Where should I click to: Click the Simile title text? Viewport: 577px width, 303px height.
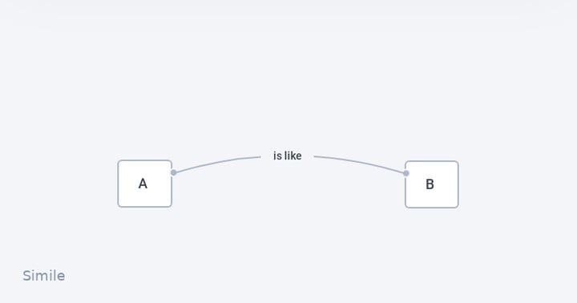click(x=44, y=276)
